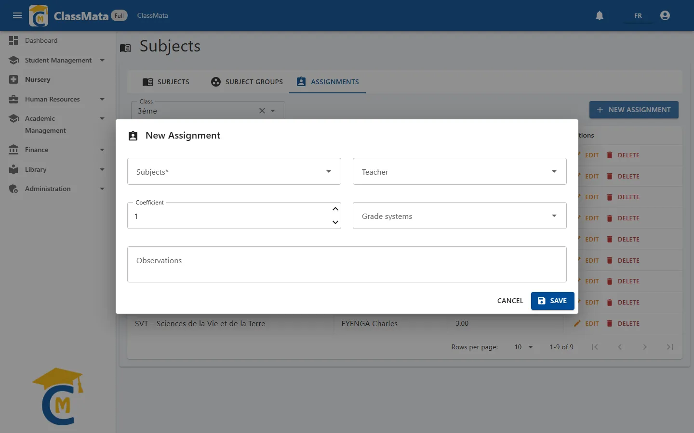This screenshot has width=694, height=433.
Task: Expand the Finance sidebar section
Action: 102,150
